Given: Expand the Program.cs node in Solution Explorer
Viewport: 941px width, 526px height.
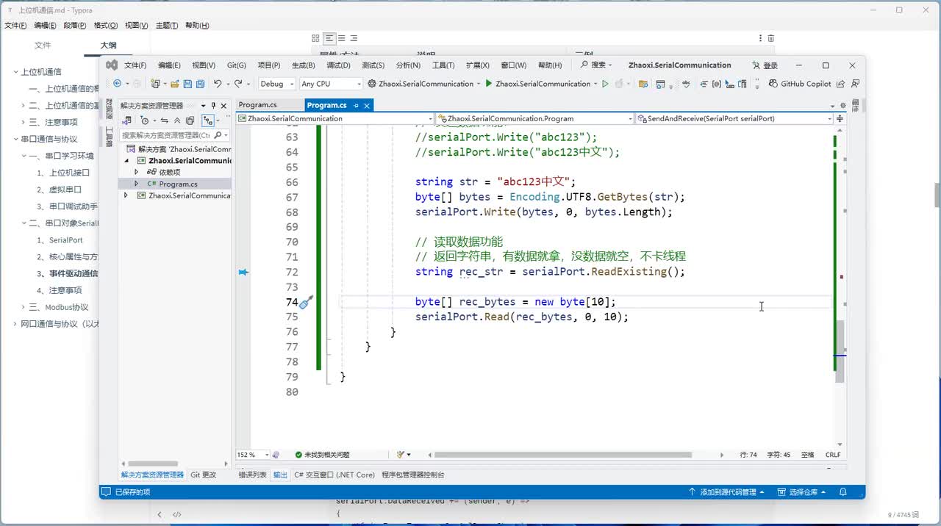Looking at the screenshot, I should click(137, 184).
